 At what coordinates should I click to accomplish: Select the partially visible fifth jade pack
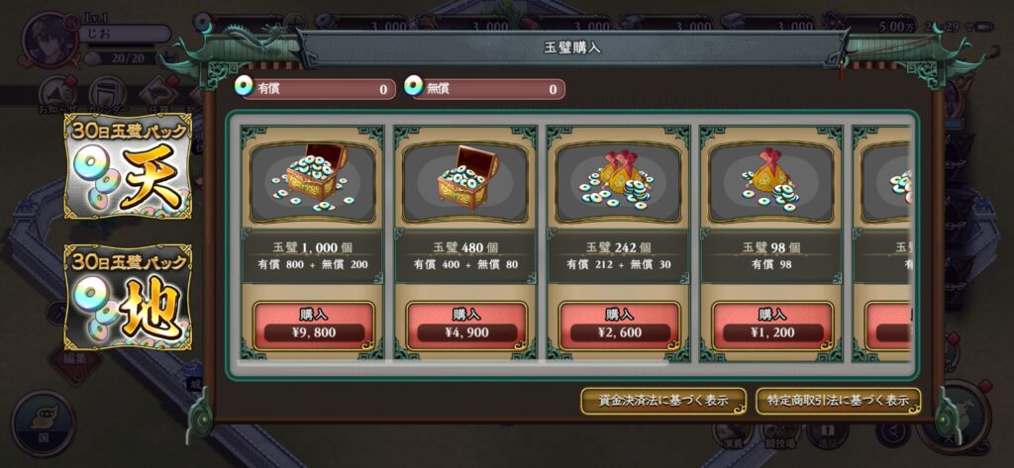click(x=882, y=242)
